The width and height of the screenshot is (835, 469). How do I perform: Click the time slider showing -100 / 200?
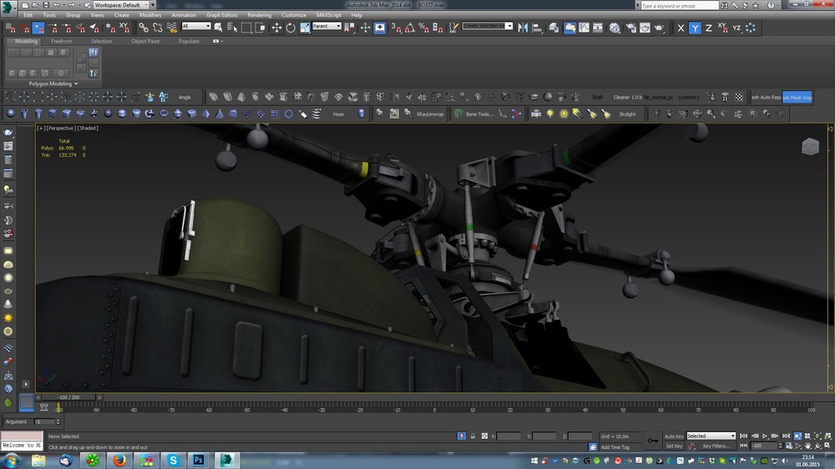(70, 397)
